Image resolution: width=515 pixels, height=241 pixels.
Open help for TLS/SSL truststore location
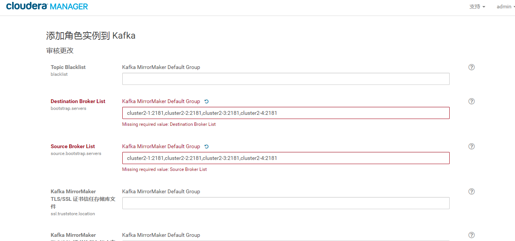472,191
